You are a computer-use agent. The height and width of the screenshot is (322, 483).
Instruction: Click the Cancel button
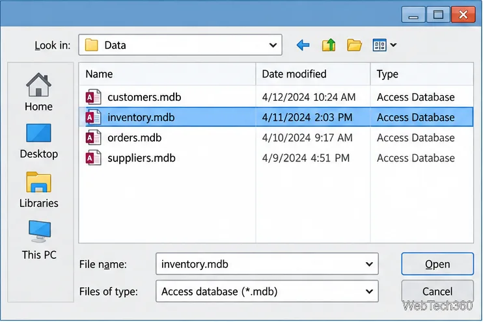[x=437, y=291]
